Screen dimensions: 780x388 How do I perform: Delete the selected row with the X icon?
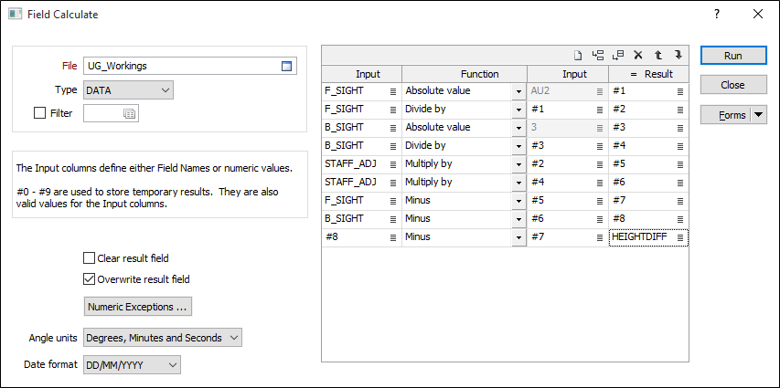(x=638, y=55)
